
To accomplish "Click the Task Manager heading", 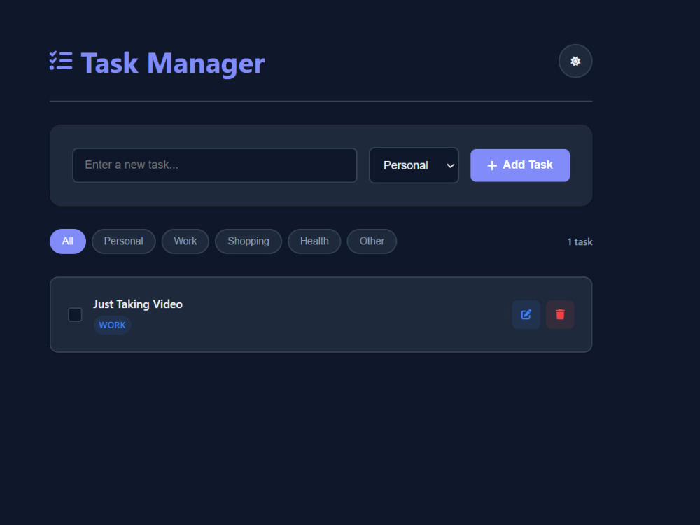I will pos(173,64).
